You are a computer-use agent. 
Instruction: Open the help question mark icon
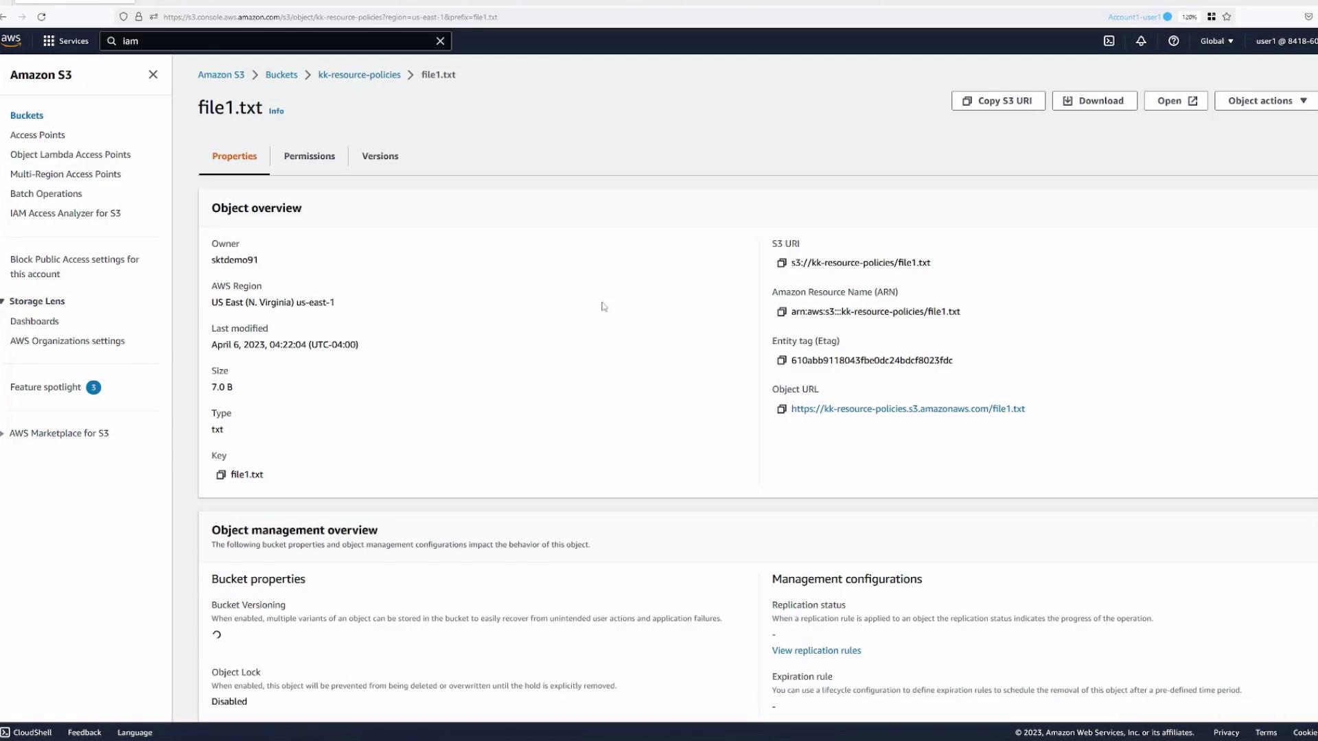tap(1173, 41)
